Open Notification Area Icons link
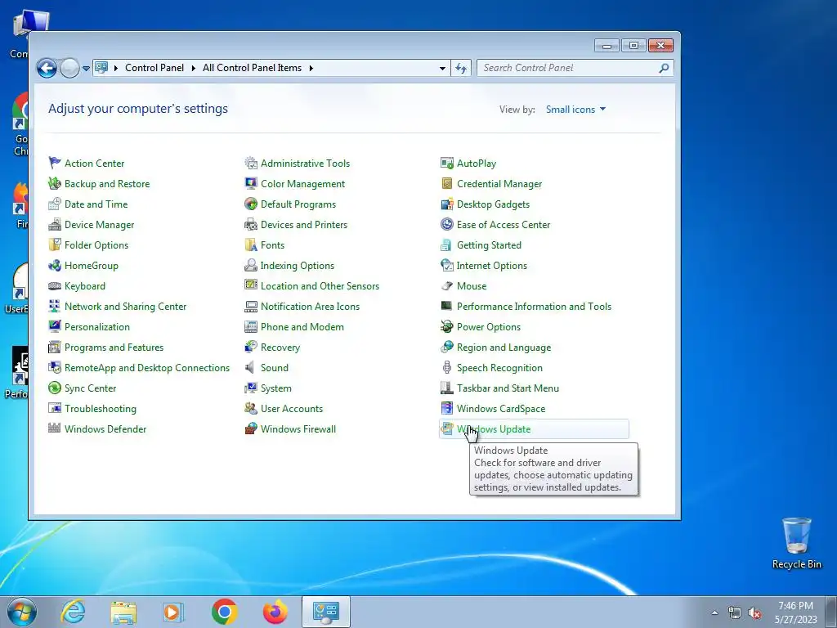Screen dimensions: 837x628 (x=310, y=307)
